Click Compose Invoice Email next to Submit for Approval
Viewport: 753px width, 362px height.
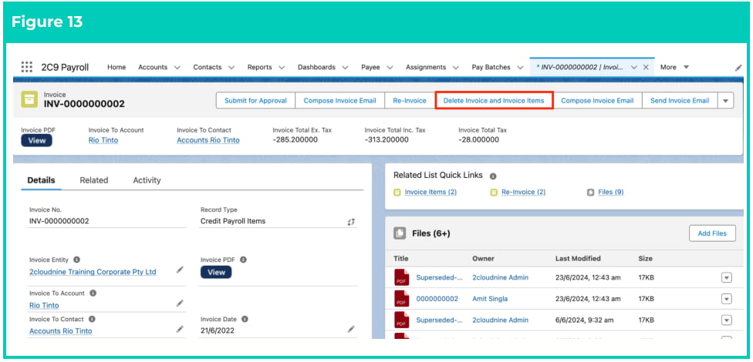(x=340, y=101)
